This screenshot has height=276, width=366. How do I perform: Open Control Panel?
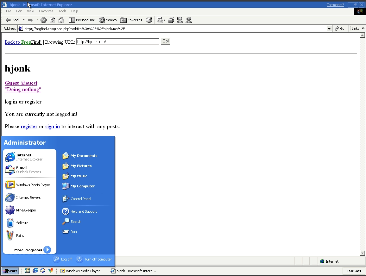pyautogui.click(x=77, y=199)
